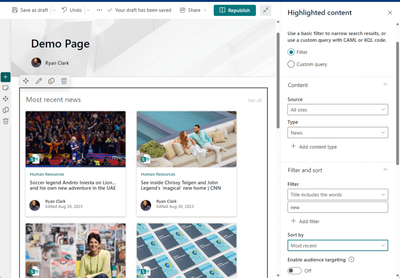Click the filter text field containing 'new'

(338, 207)
